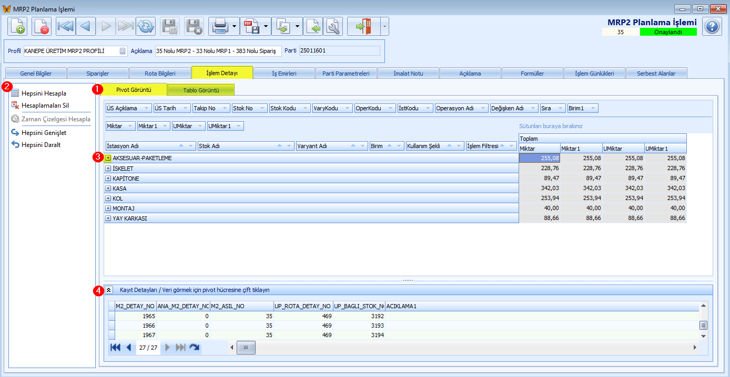Expand the KAPİTONE row
This screenshot has width=730, height=377.
click(108, 179)
